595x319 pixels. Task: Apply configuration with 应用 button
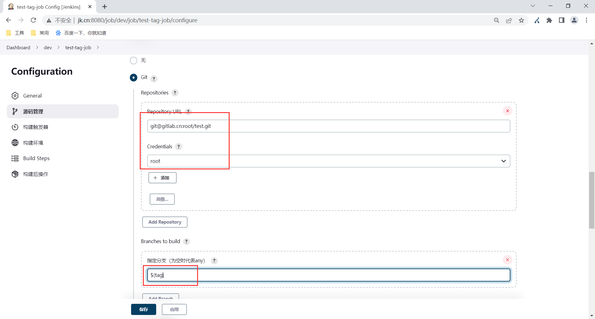(x=174, y=309)
